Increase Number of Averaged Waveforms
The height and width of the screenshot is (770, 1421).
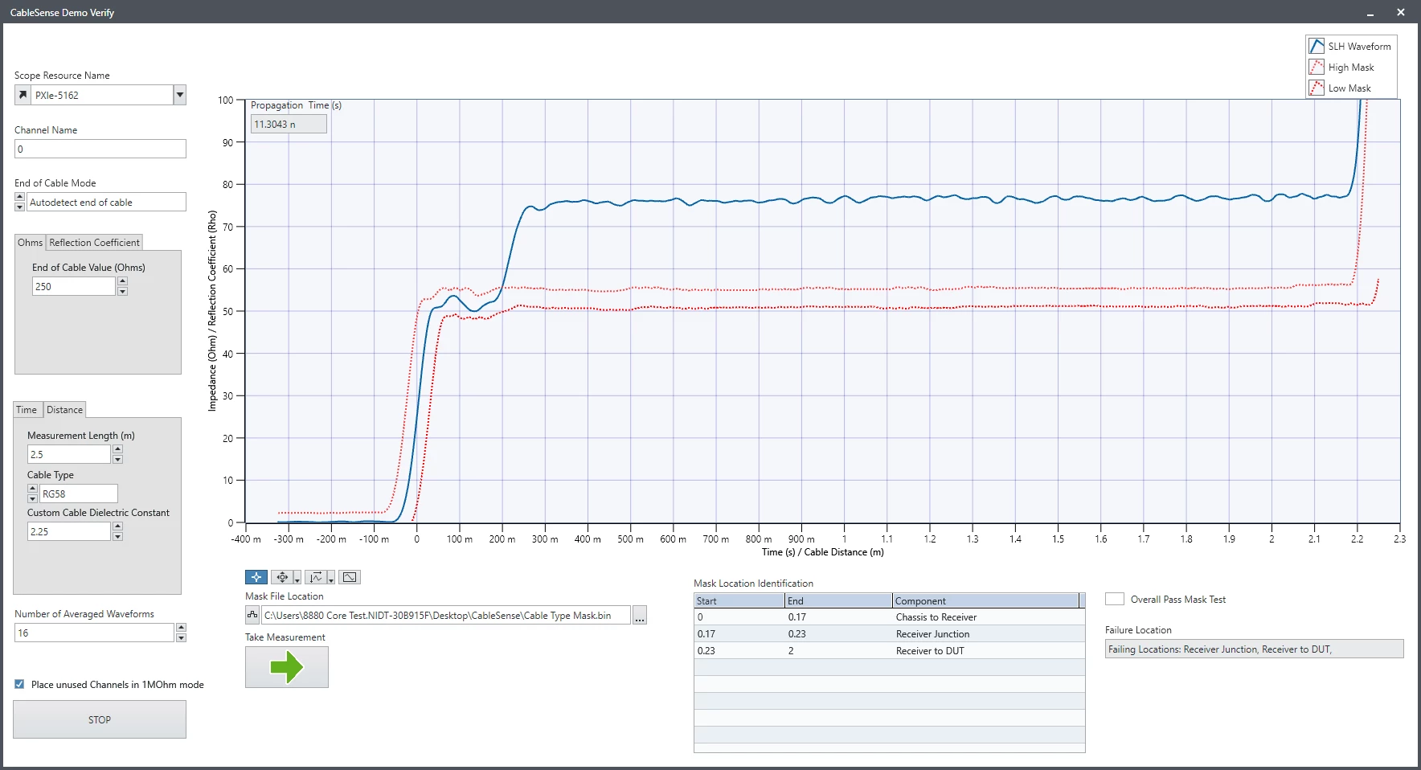pyautogui.click(x=181, y=628)
